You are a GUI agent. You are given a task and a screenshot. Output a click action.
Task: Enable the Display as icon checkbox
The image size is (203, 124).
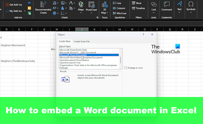click(126, 68)
